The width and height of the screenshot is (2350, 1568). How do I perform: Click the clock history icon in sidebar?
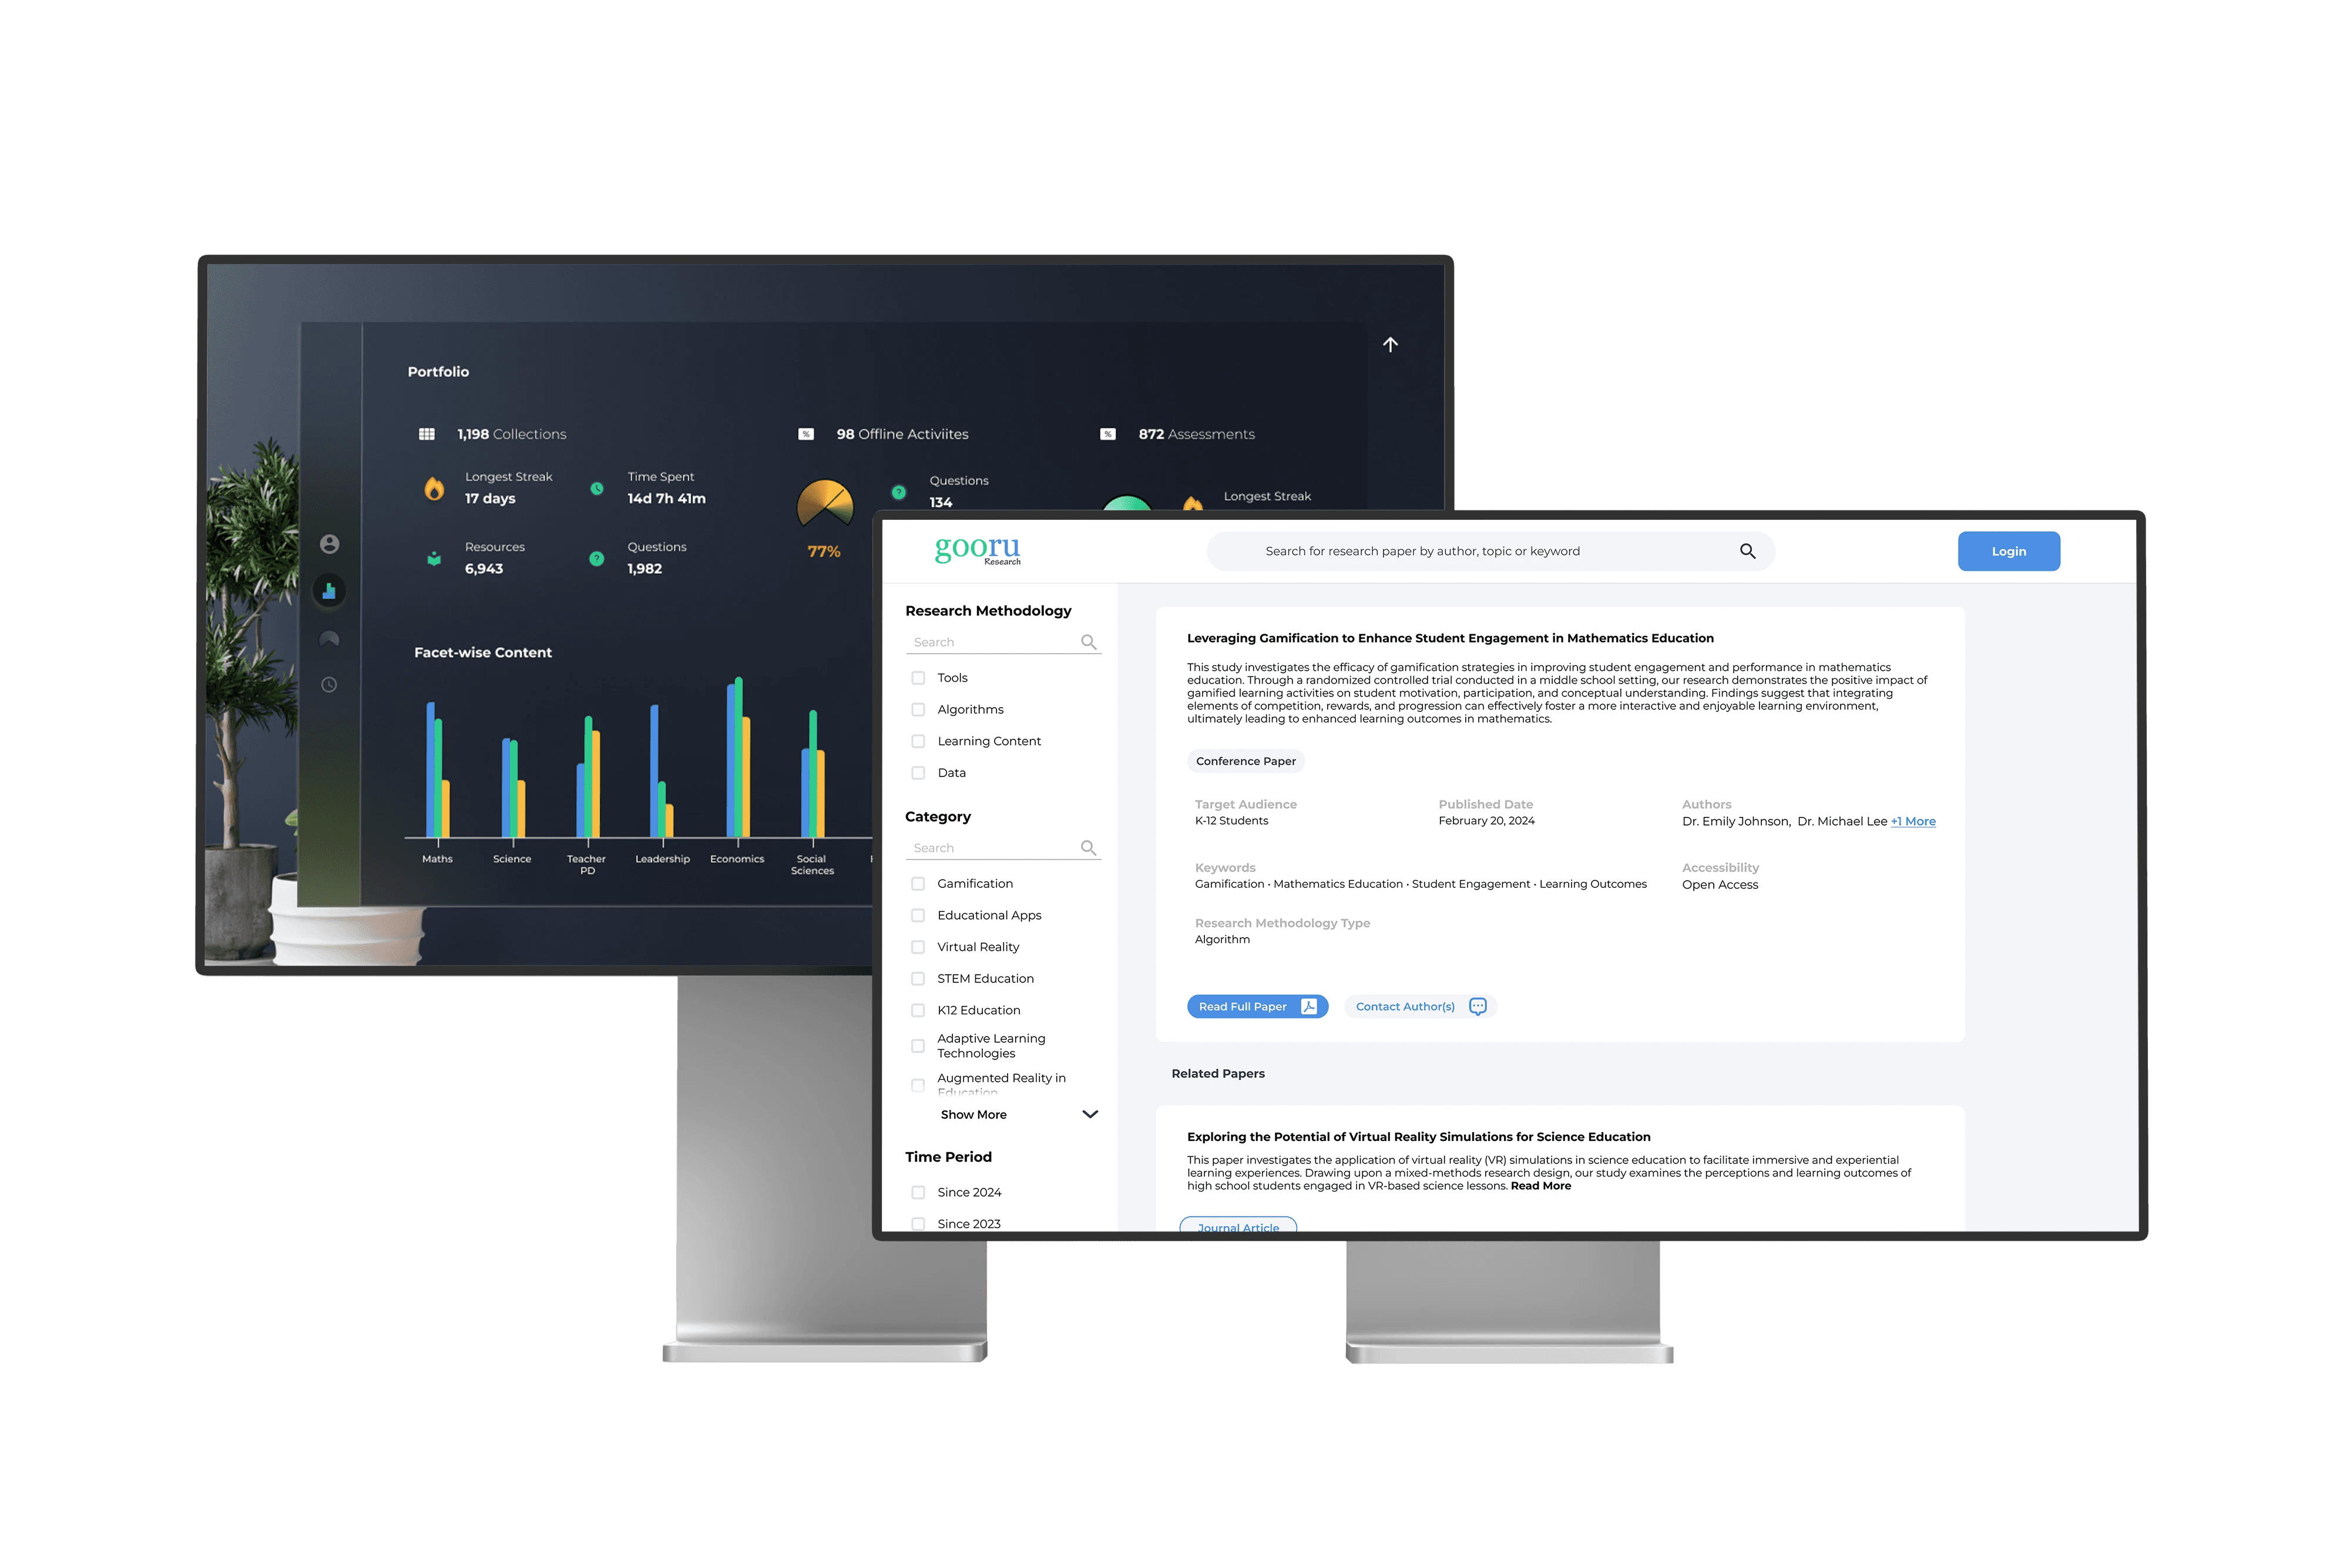pyautogui.click(x=329, y=685)
